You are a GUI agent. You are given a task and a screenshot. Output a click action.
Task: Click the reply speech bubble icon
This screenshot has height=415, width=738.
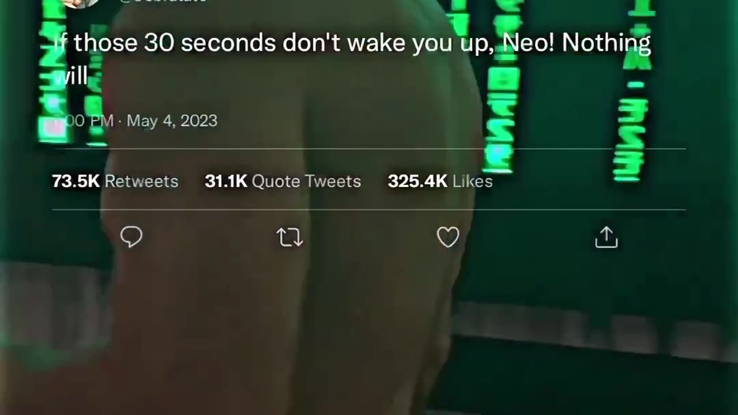tap(131, 237)
